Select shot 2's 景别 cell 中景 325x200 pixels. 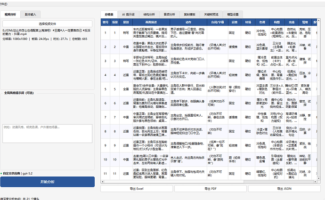pos(126,47)
